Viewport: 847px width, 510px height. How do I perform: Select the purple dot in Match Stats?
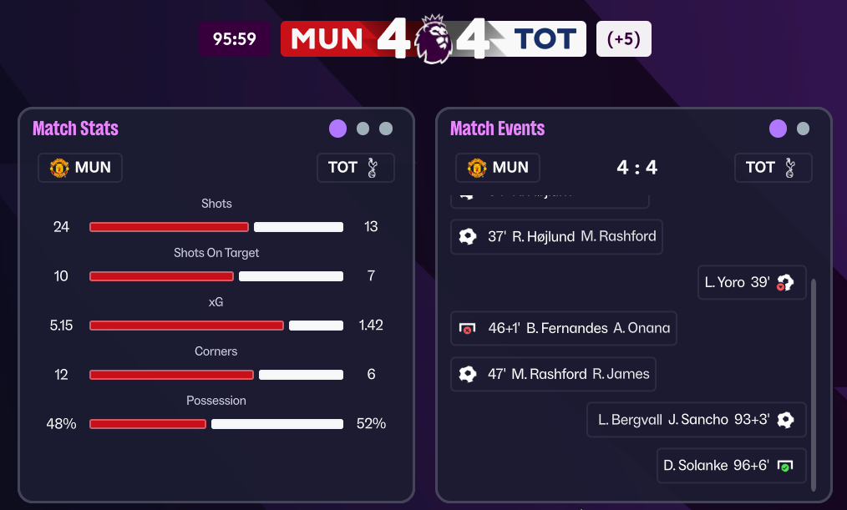pos(337,129)
